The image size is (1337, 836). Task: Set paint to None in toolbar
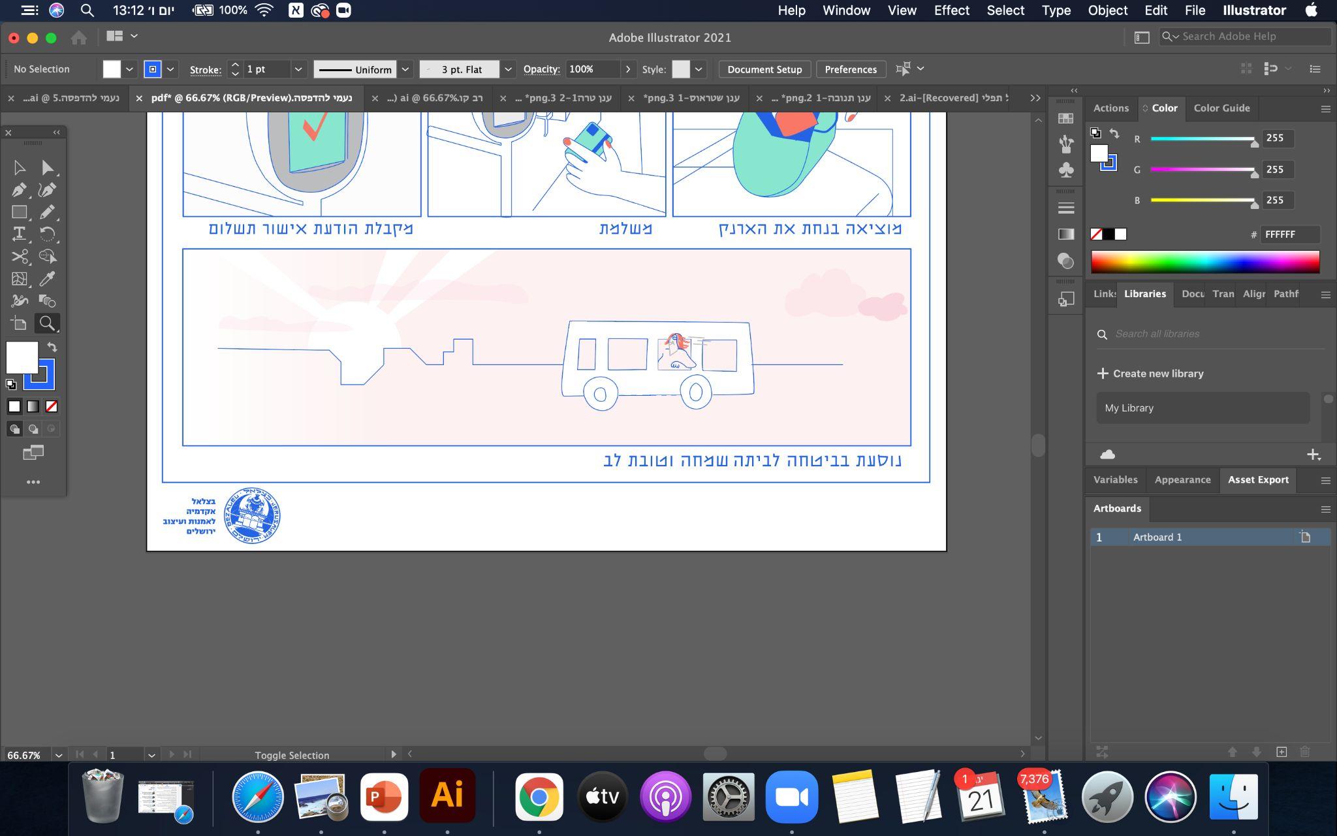51,407
